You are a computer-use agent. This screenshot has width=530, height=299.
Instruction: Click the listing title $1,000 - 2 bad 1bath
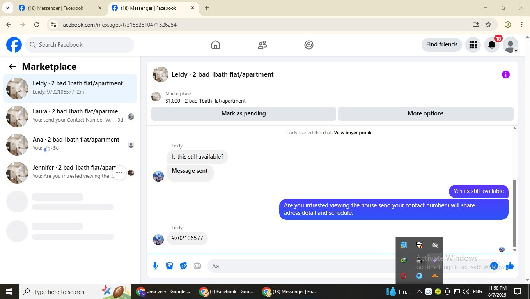206,101
